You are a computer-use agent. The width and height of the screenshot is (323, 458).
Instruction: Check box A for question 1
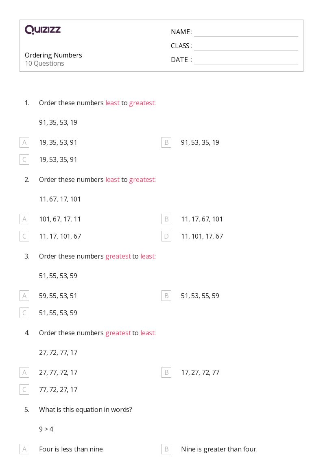tap(24, 142)
